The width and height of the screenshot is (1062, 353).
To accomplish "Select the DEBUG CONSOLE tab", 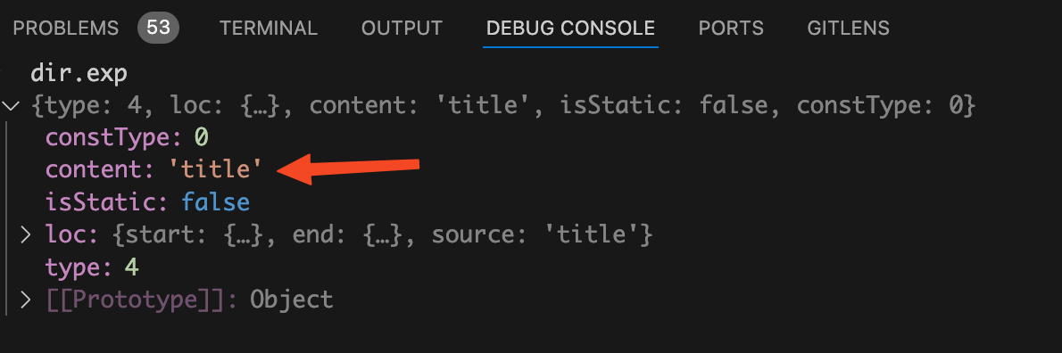I will [x=570, y=29].
